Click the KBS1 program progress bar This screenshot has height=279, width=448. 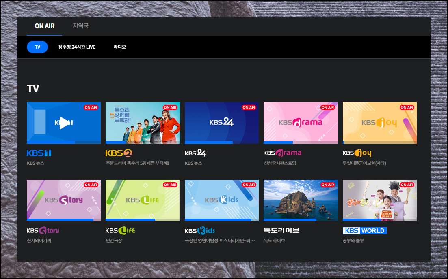pos(64,142)
